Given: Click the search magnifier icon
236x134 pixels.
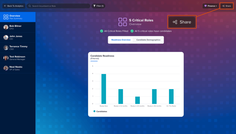Looking at the screenshot, I should 30,6.
